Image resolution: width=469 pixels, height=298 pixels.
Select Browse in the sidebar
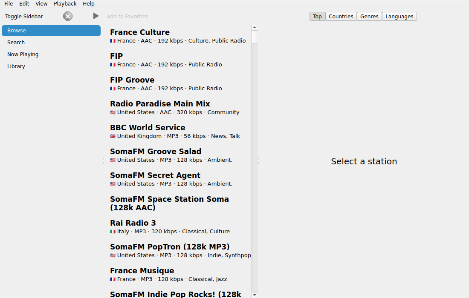tap(51, 31)
